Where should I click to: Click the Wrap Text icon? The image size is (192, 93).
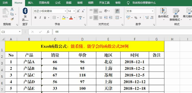(x=117, y=11)
